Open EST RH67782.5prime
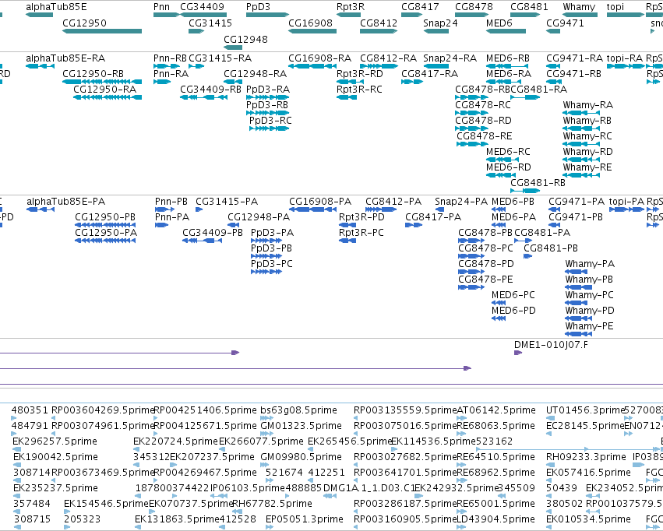Viewport: 663px width, 531px height. tap(273, 504)
